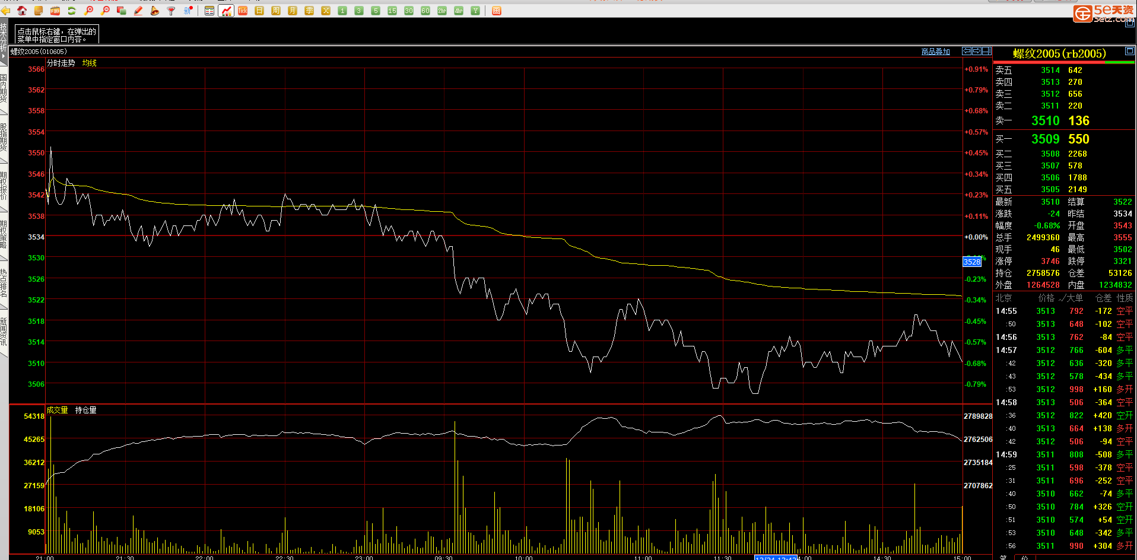Open the quote list table icon
This screenshot has width=1137, height=560.
click(209, 11)
